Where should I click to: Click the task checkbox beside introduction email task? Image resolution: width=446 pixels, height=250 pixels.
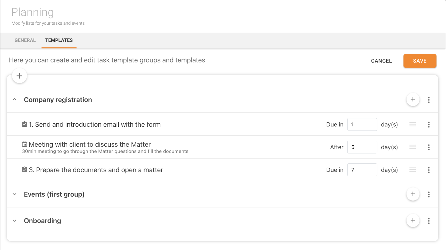pos(24,124)
